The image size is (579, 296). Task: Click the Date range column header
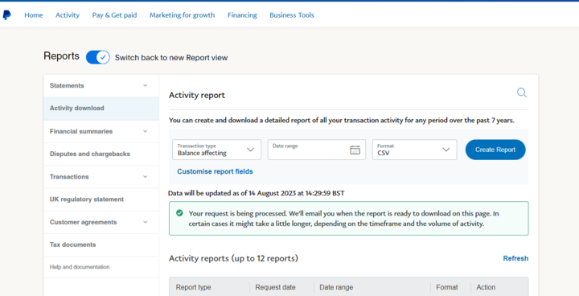[336, 287]
